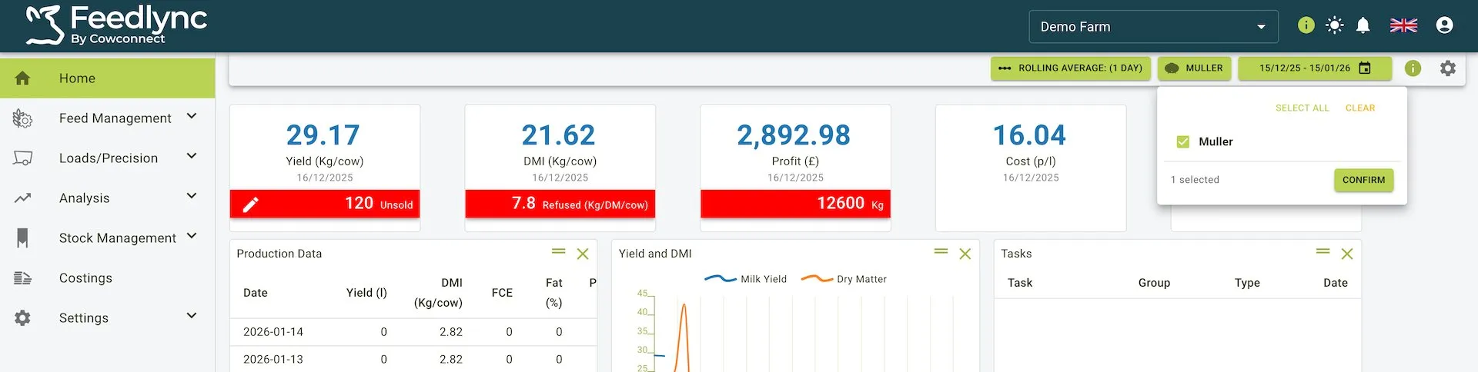
Task: Click the Task column header
Action: pyautogui.click(x=1020, y=283)
